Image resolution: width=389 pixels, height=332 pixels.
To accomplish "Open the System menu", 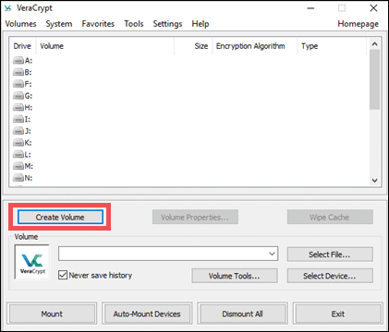I will [x=59, y=24].
